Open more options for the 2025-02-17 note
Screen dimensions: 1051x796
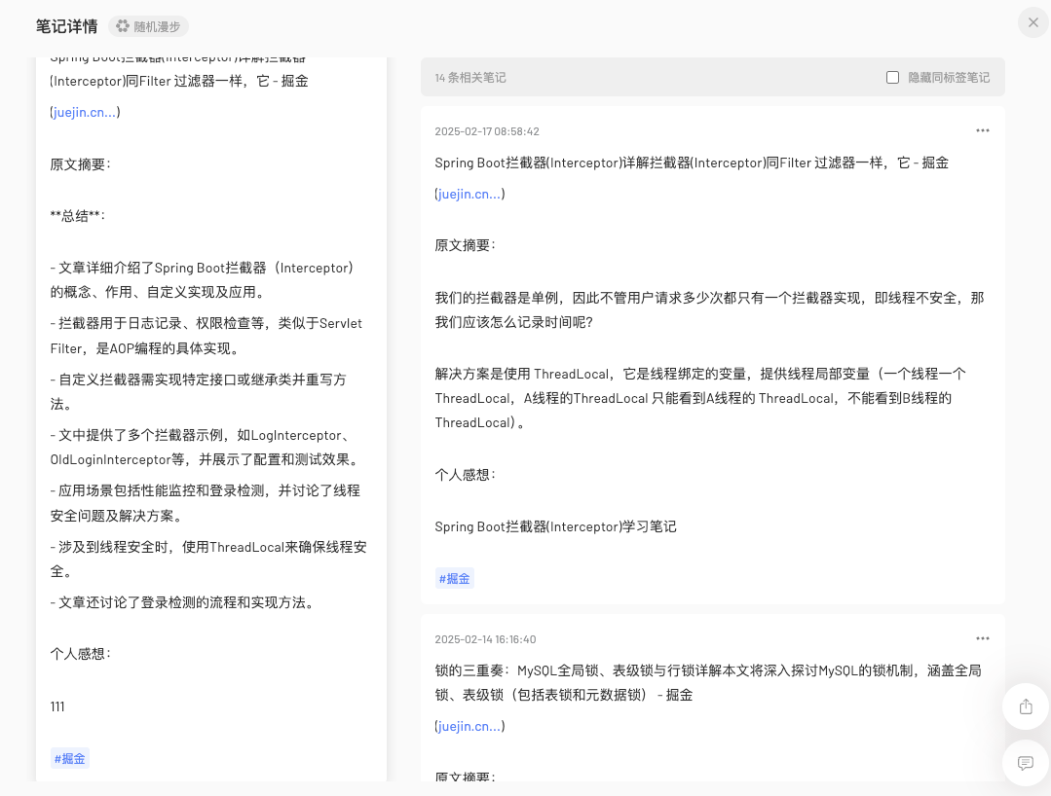coord(982,130)
